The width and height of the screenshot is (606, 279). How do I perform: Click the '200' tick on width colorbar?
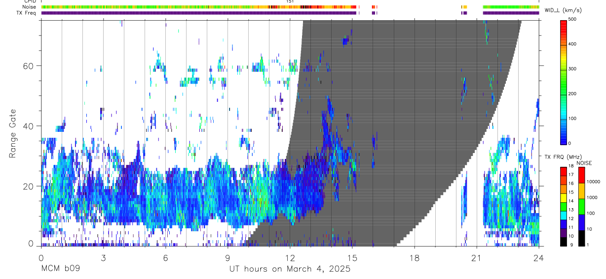572,93
